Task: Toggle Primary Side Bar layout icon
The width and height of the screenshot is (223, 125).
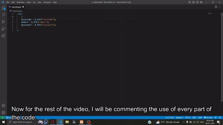Action: tap(190, 2)
